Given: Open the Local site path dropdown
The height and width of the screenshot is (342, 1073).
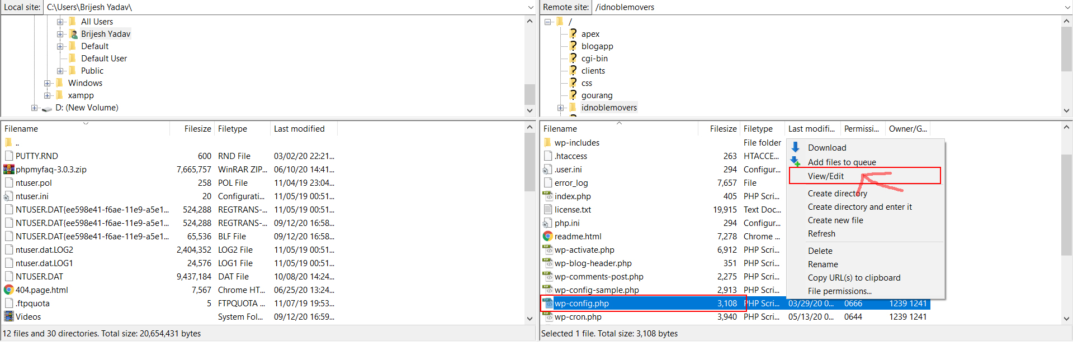Looking at the screenshot, I should [530, 7].
